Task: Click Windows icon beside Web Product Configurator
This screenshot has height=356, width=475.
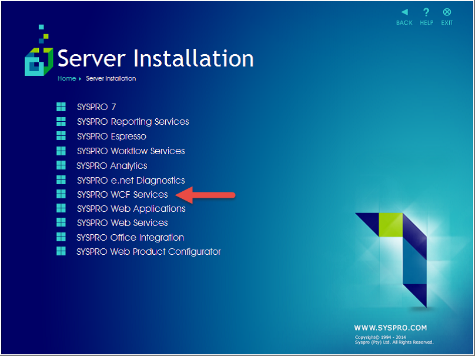Action: [61, 252]
